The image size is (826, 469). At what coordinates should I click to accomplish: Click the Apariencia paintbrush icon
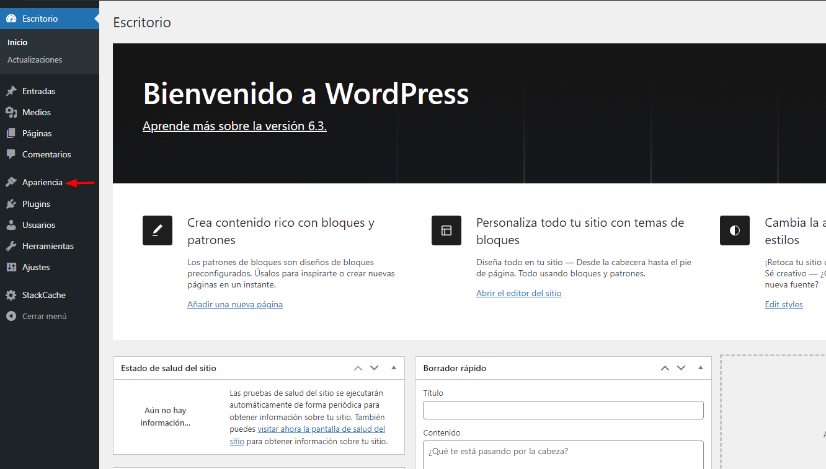[x=11, y=182]
